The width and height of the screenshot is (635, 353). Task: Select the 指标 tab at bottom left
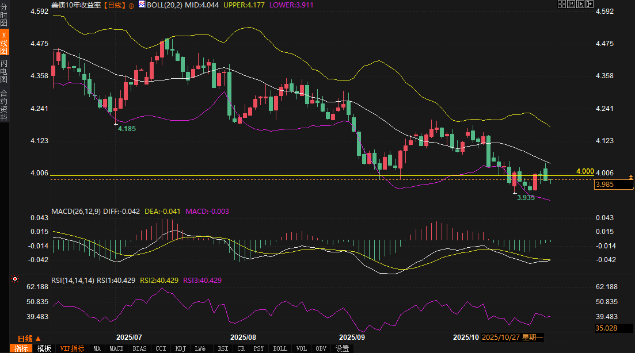(x=21, y=348)
